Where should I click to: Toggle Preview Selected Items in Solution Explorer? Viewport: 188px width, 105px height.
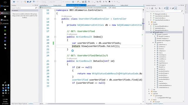pyautogui.click(x=176, y=8)
